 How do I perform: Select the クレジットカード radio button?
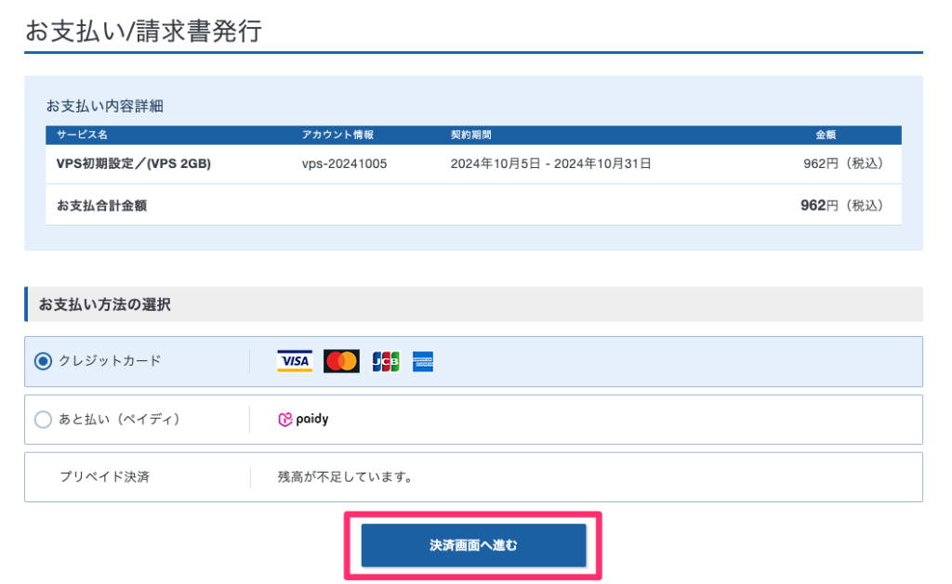43,361
